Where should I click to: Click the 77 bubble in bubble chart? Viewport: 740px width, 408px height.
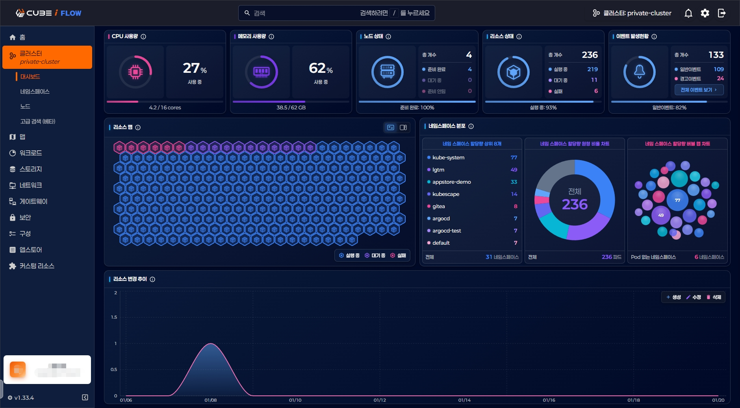[677, 200]
